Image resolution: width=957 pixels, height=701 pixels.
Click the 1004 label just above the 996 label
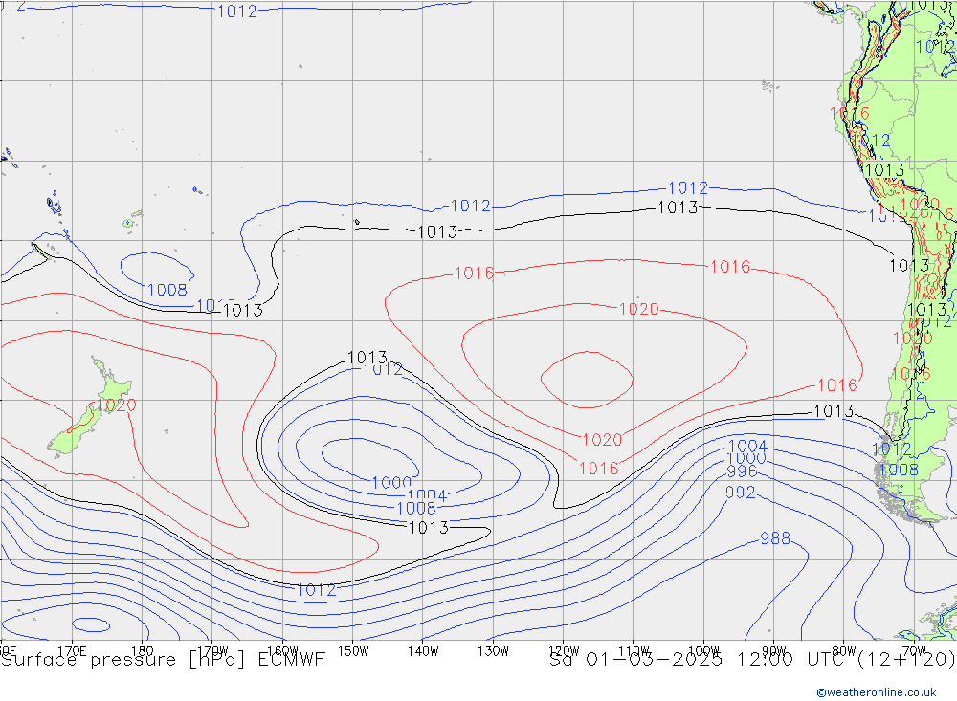coord(747,446)
